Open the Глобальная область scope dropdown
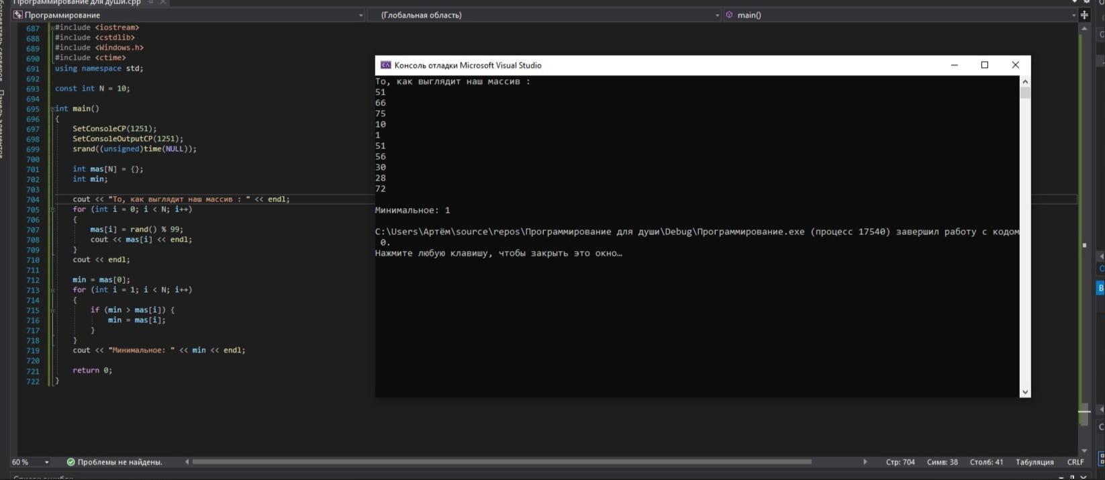Viewport: 1105px width, 480px height. pos(717,15)
